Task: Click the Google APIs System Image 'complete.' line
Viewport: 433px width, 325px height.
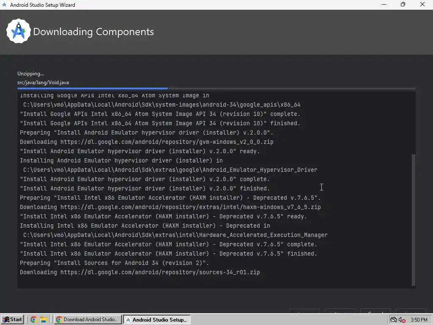Action: pos(160,114)
